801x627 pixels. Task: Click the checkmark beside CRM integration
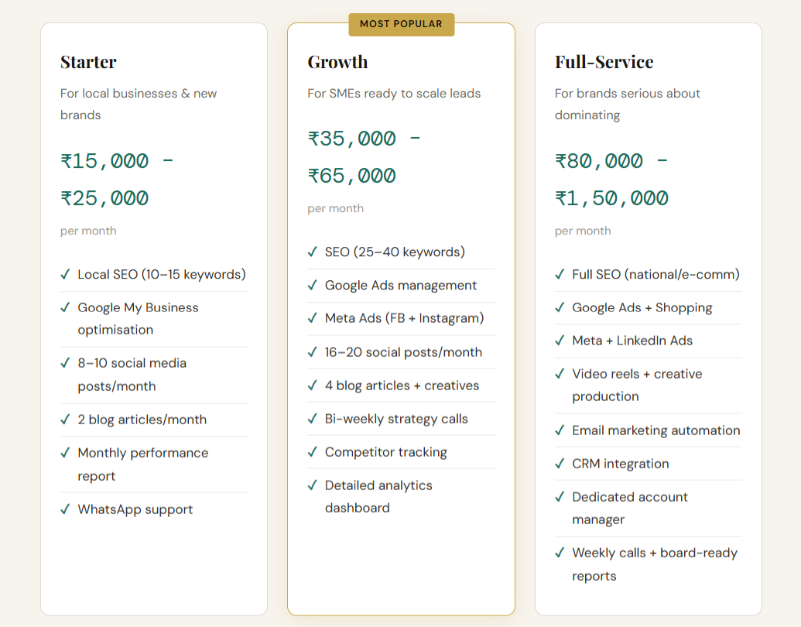(560, 464)
